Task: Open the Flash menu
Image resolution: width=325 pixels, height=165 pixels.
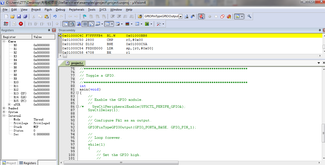Action: click(48, 10)
